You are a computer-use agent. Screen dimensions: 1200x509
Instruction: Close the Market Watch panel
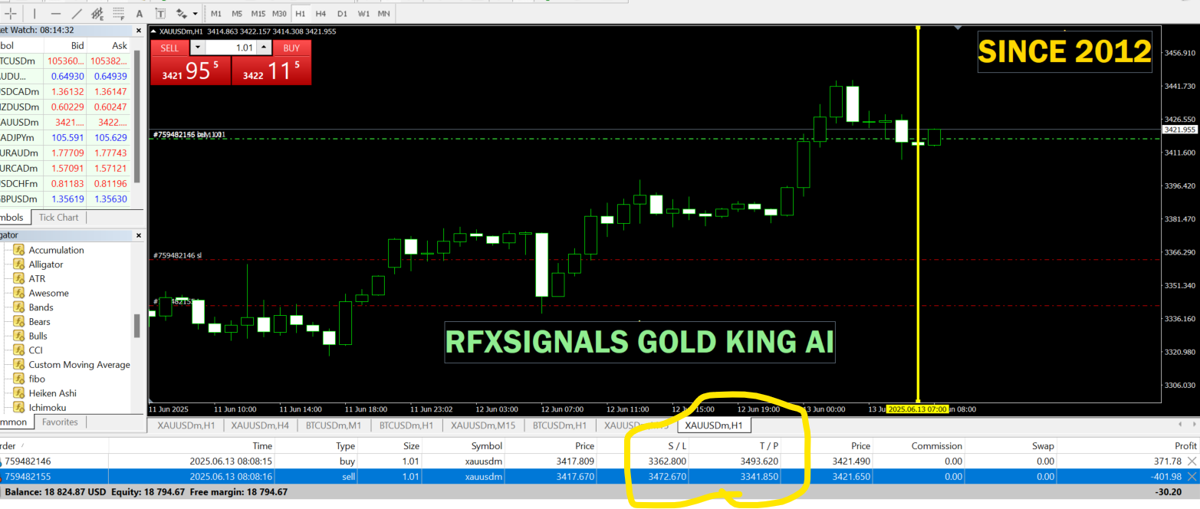139,30
